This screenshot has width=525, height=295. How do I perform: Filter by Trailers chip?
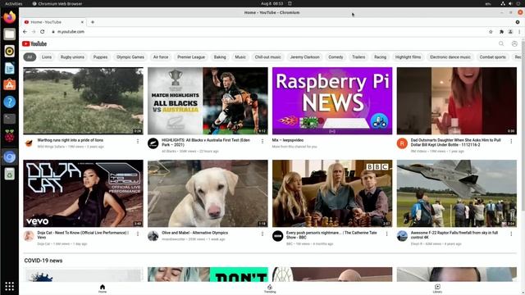[358, 57]
